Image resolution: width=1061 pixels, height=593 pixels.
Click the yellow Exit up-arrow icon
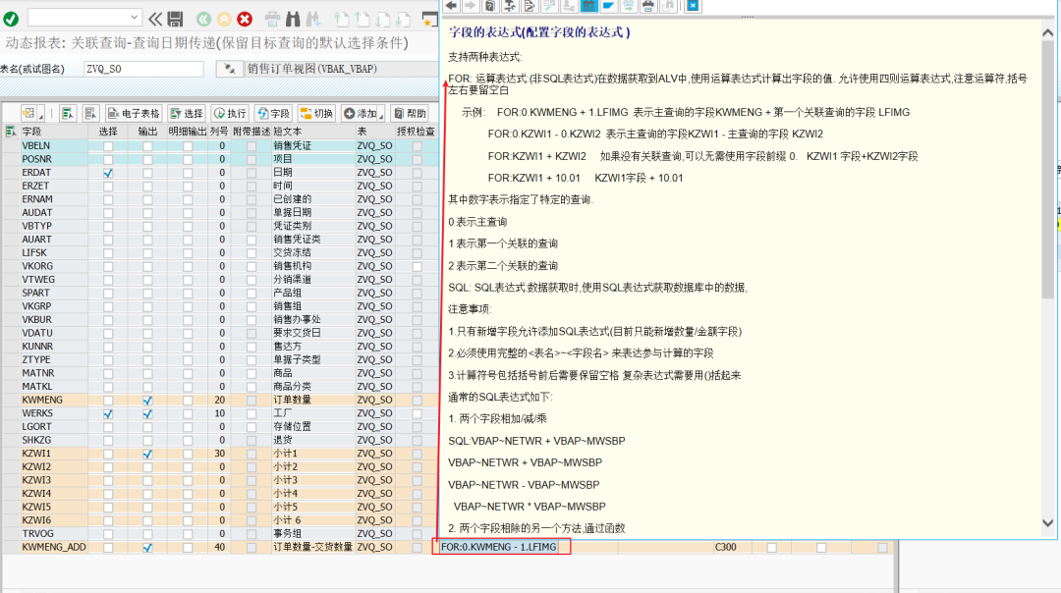(x=224, y=20)
